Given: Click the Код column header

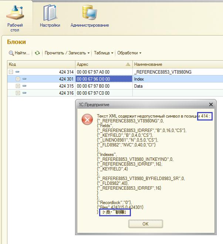Looking at the screenshot, I should coord(41,64).
